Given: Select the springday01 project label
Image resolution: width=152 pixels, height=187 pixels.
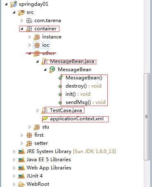Looking at the screenshot, I should (x=34, y=4).
